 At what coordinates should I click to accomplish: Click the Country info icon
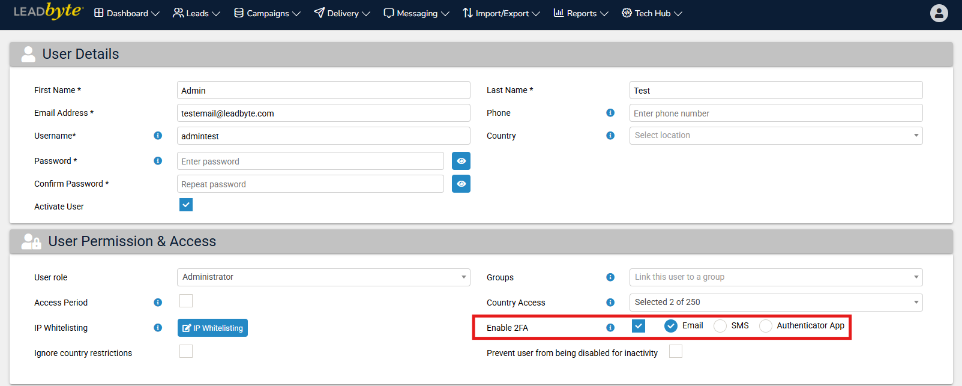(x=610, y=136)
